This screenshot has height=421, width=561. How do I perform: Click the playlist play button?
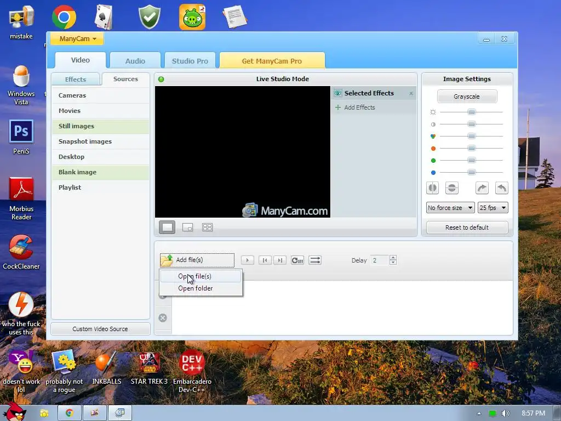(247, 260)
